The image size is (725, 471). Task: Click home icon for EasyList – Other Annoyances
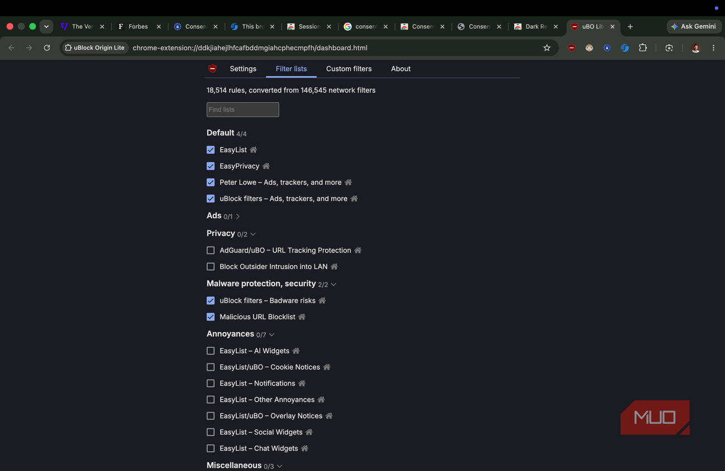(x=321, y=399)
